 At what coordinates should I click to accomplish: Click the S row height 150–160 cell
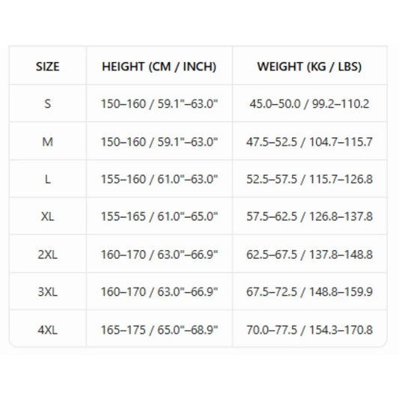(159, 103)
